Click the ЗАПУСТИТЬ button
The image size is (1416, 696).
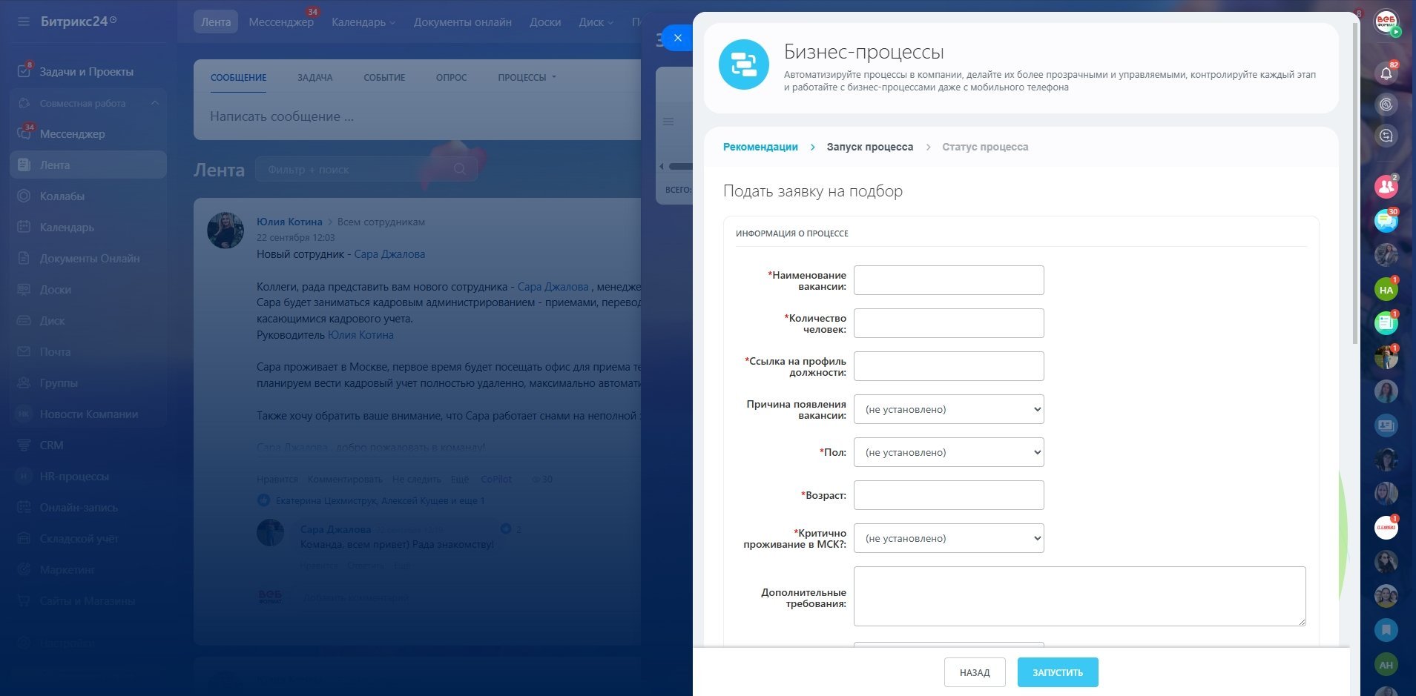pyautogui.click(x=1058, y=672)
